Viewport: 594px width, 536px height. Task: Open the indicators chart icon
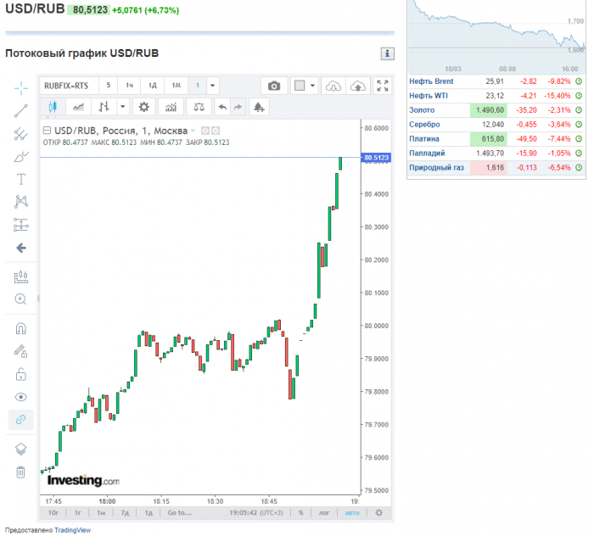point(171,107)
